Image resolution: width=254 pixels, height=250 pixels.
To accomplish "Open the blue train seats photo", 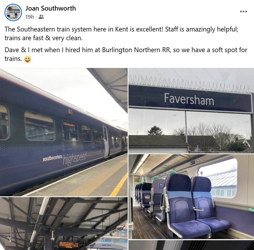I will (x=191, y=197).
